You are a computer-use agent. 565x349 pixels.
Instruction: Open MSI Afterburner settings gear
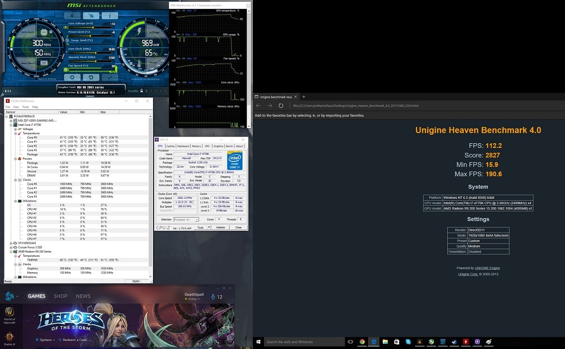72,77
